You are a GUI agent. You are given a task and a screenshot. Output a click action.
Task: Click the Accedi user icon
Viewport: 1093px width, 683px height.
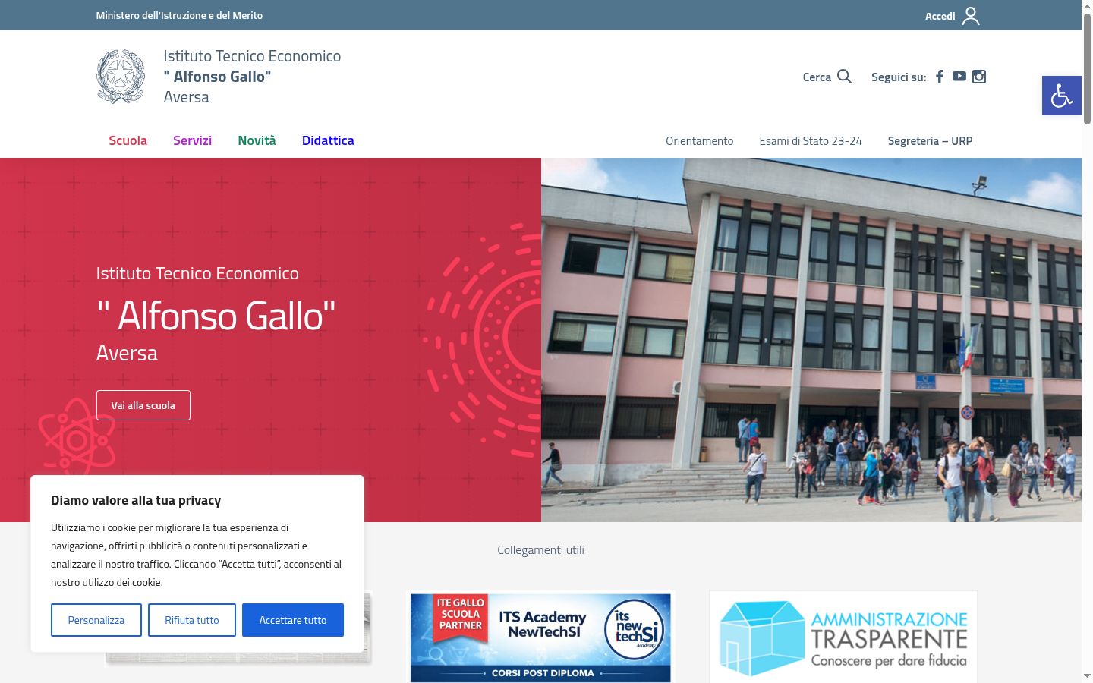coord(971,16)
